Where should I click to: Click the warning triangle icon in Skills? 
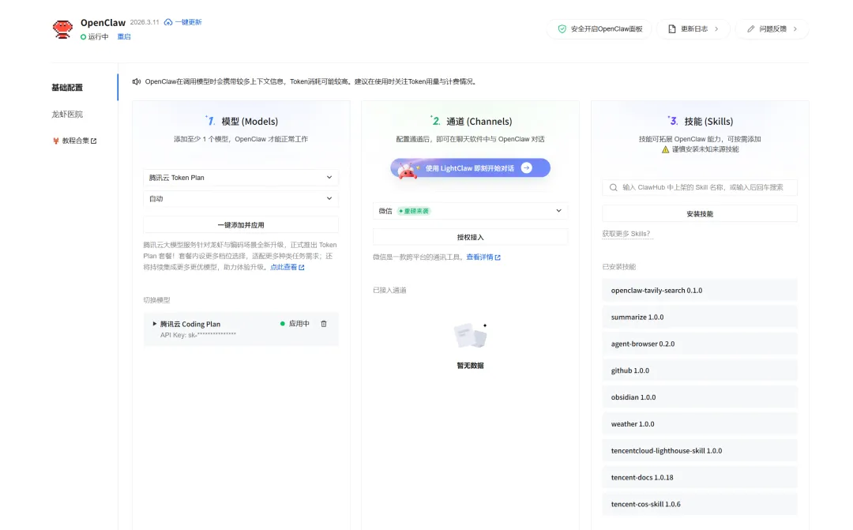pyautogui.click(x=665, y=149)
